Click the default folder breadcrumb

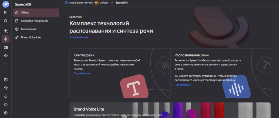[104, 3]
